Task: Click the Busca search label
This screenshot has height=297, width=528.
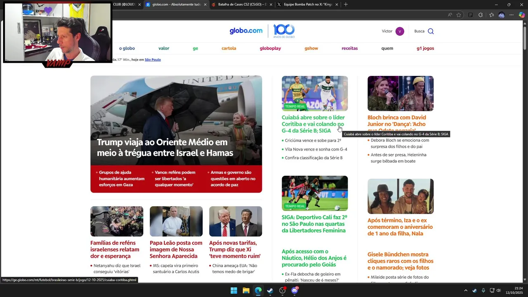Action: 419,31
